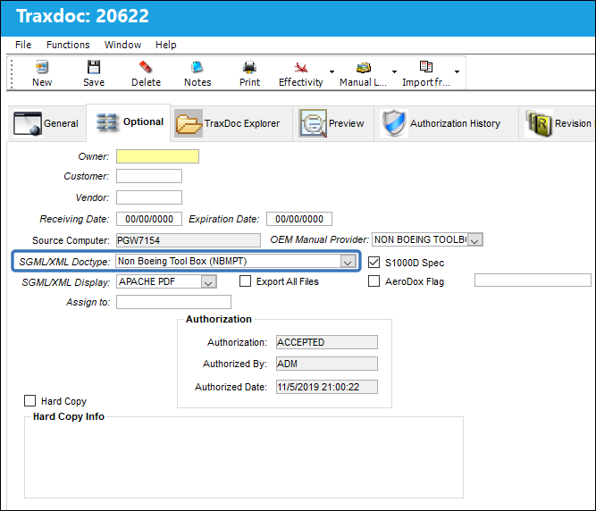Click the toolbar drag handle grip
The height and width of the screenshot is (511, 596).
[x=12, y=73]
